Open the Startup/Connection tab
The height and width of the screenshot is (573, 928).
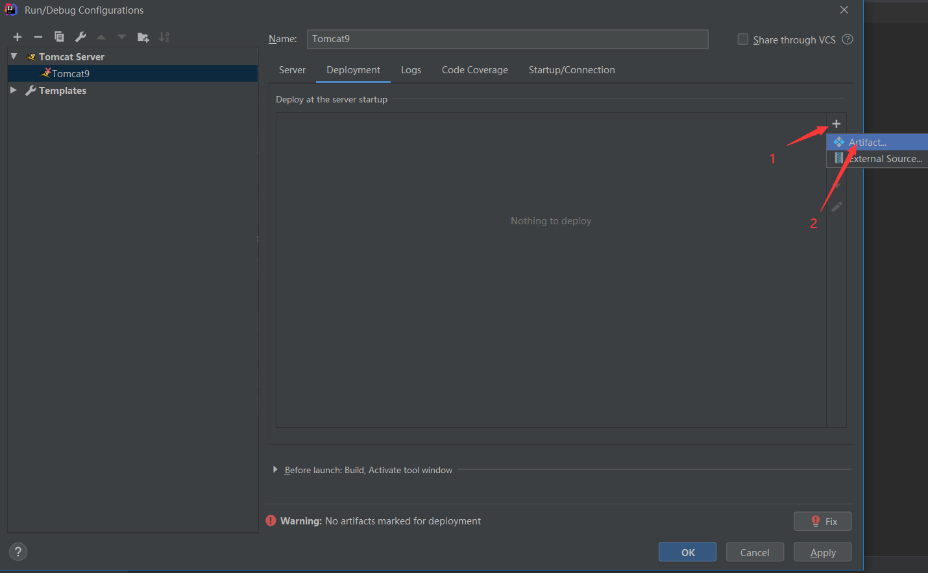(x=571, y=70)
